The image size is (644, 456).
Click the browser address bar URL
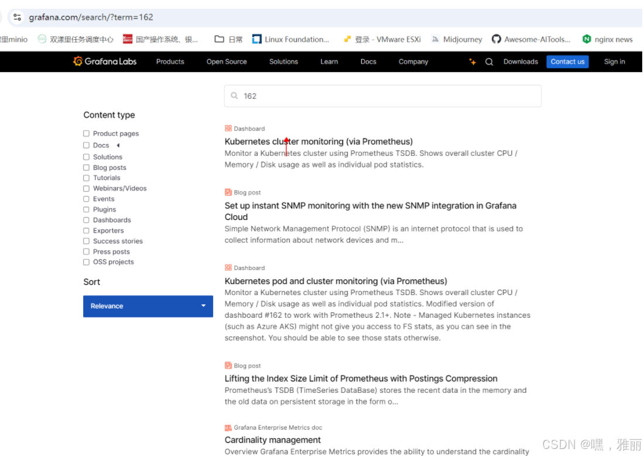pyautogui.click(x=91, y=17)
